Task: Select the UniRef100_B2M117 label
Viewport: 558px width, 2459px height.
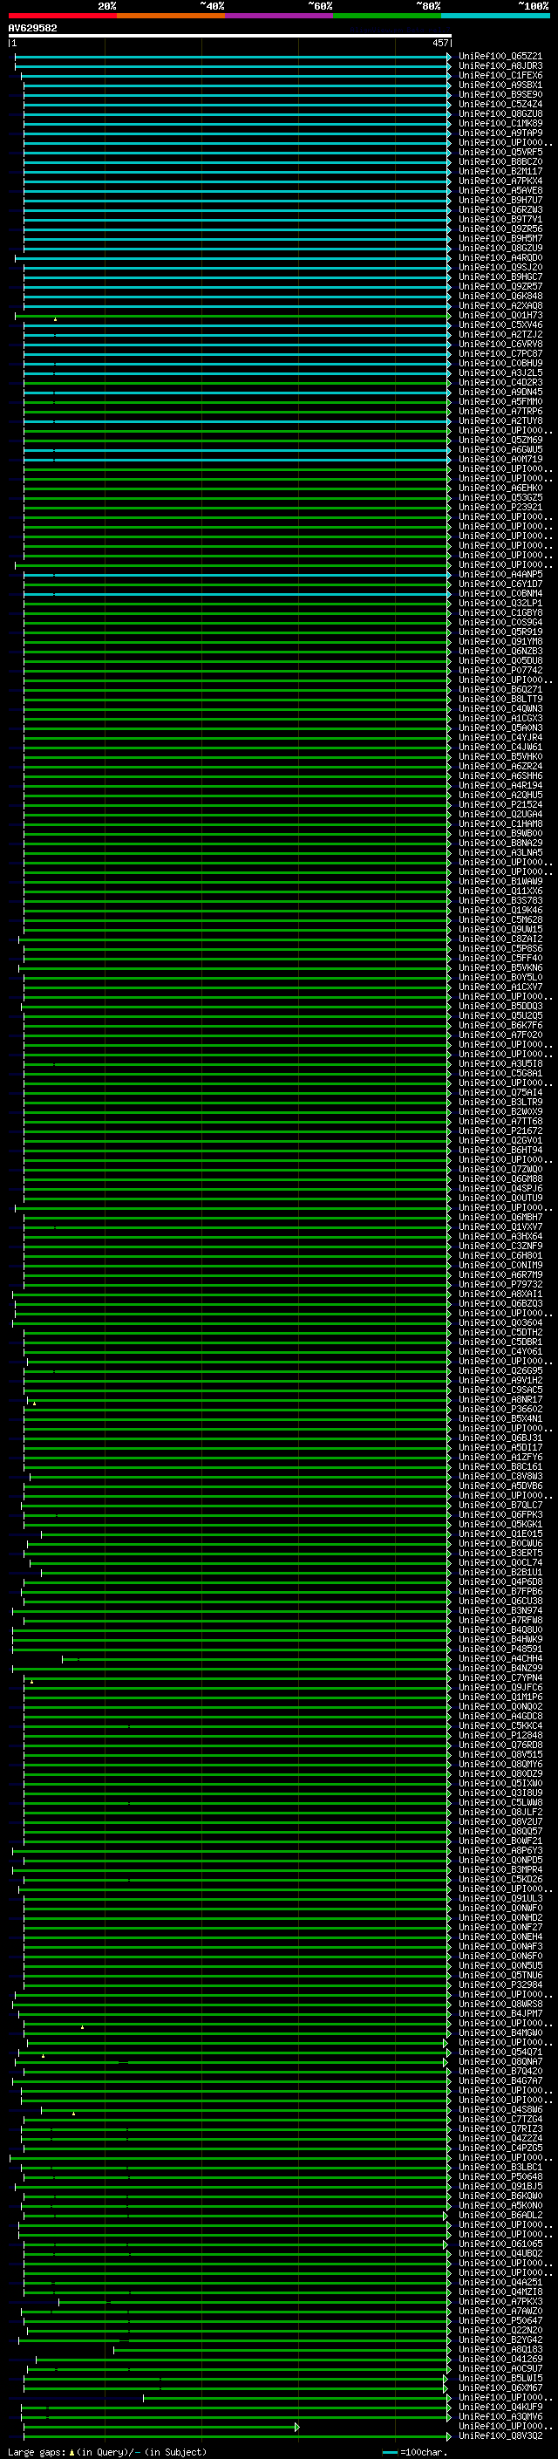Action: [x=500, y=172]
